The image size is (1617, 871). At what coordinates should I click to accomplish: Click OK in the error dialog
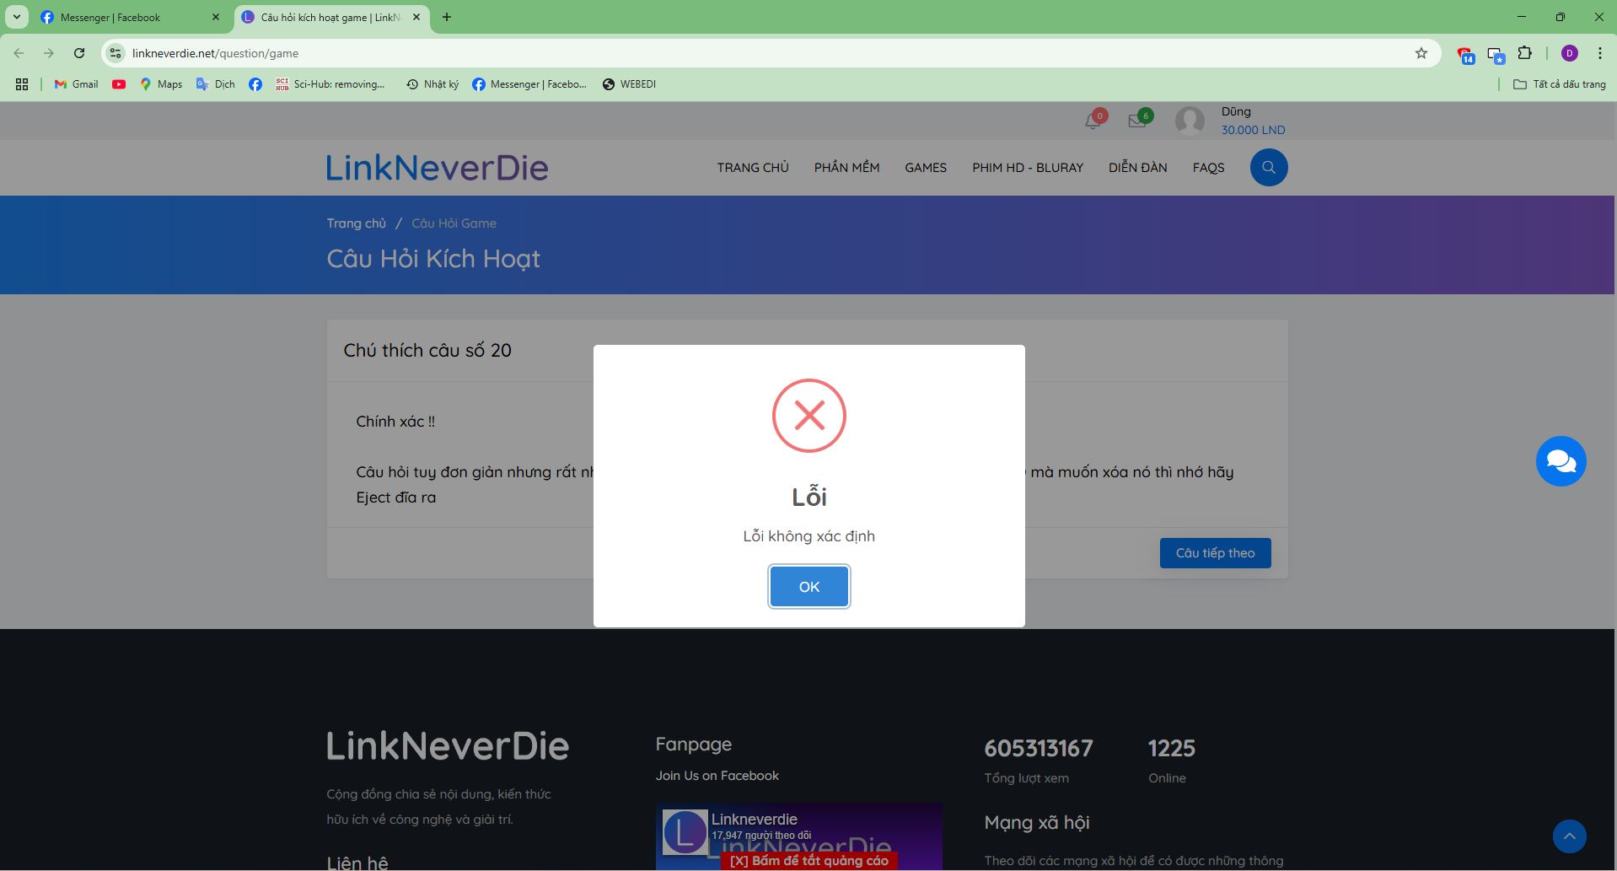click(808, 587)
